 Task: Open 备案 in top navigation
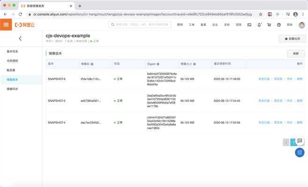pyautogui.click(x=203, y=25)
